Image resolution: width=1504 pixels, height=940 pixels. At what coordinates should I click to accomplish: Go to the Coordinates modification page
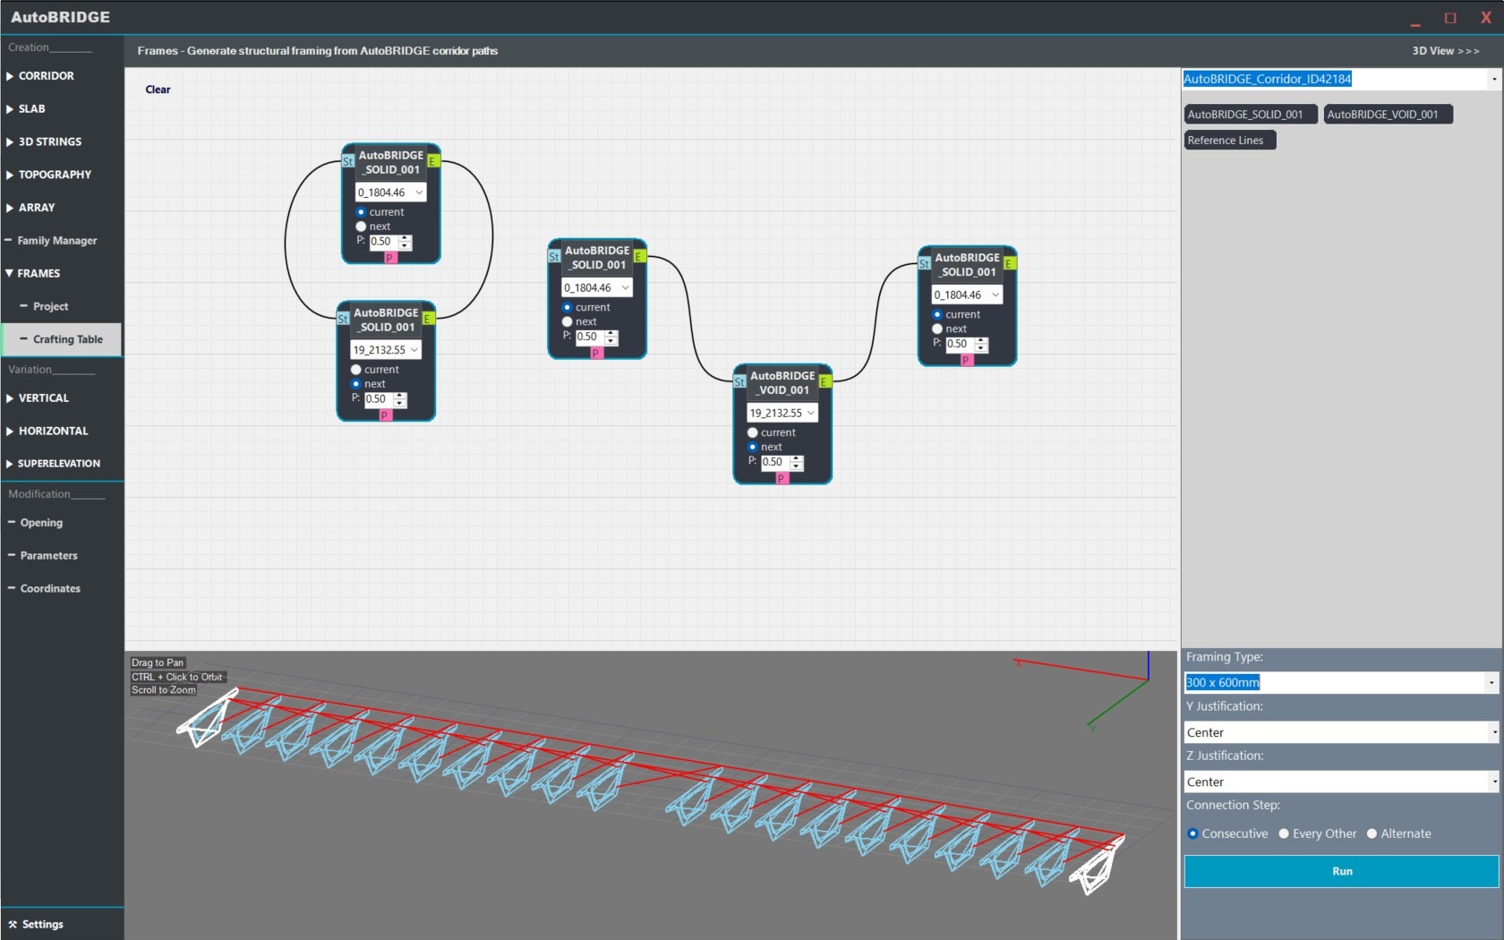coord(50,588)
